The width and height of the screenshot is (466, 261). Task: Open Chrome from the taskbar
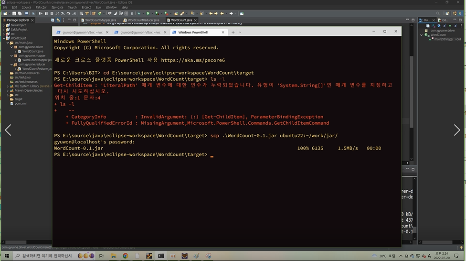(x=125, y=256)
